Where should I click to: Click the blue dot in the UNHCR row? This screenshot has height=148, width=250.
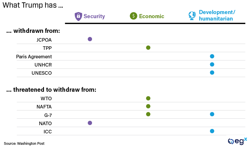(x=212, y=64)
